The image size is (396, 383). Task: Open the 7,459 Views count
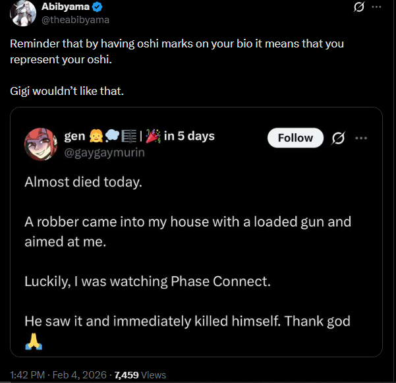(140, 375)
